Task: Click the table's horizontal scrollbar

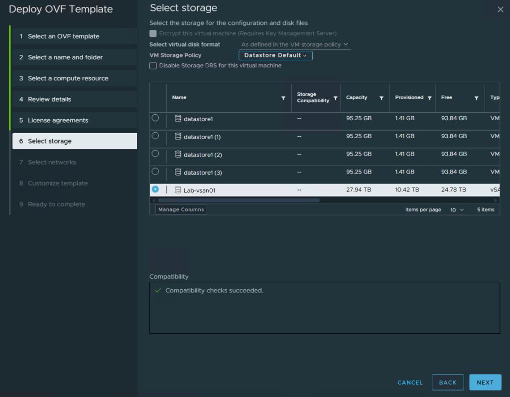Action: 239,200
